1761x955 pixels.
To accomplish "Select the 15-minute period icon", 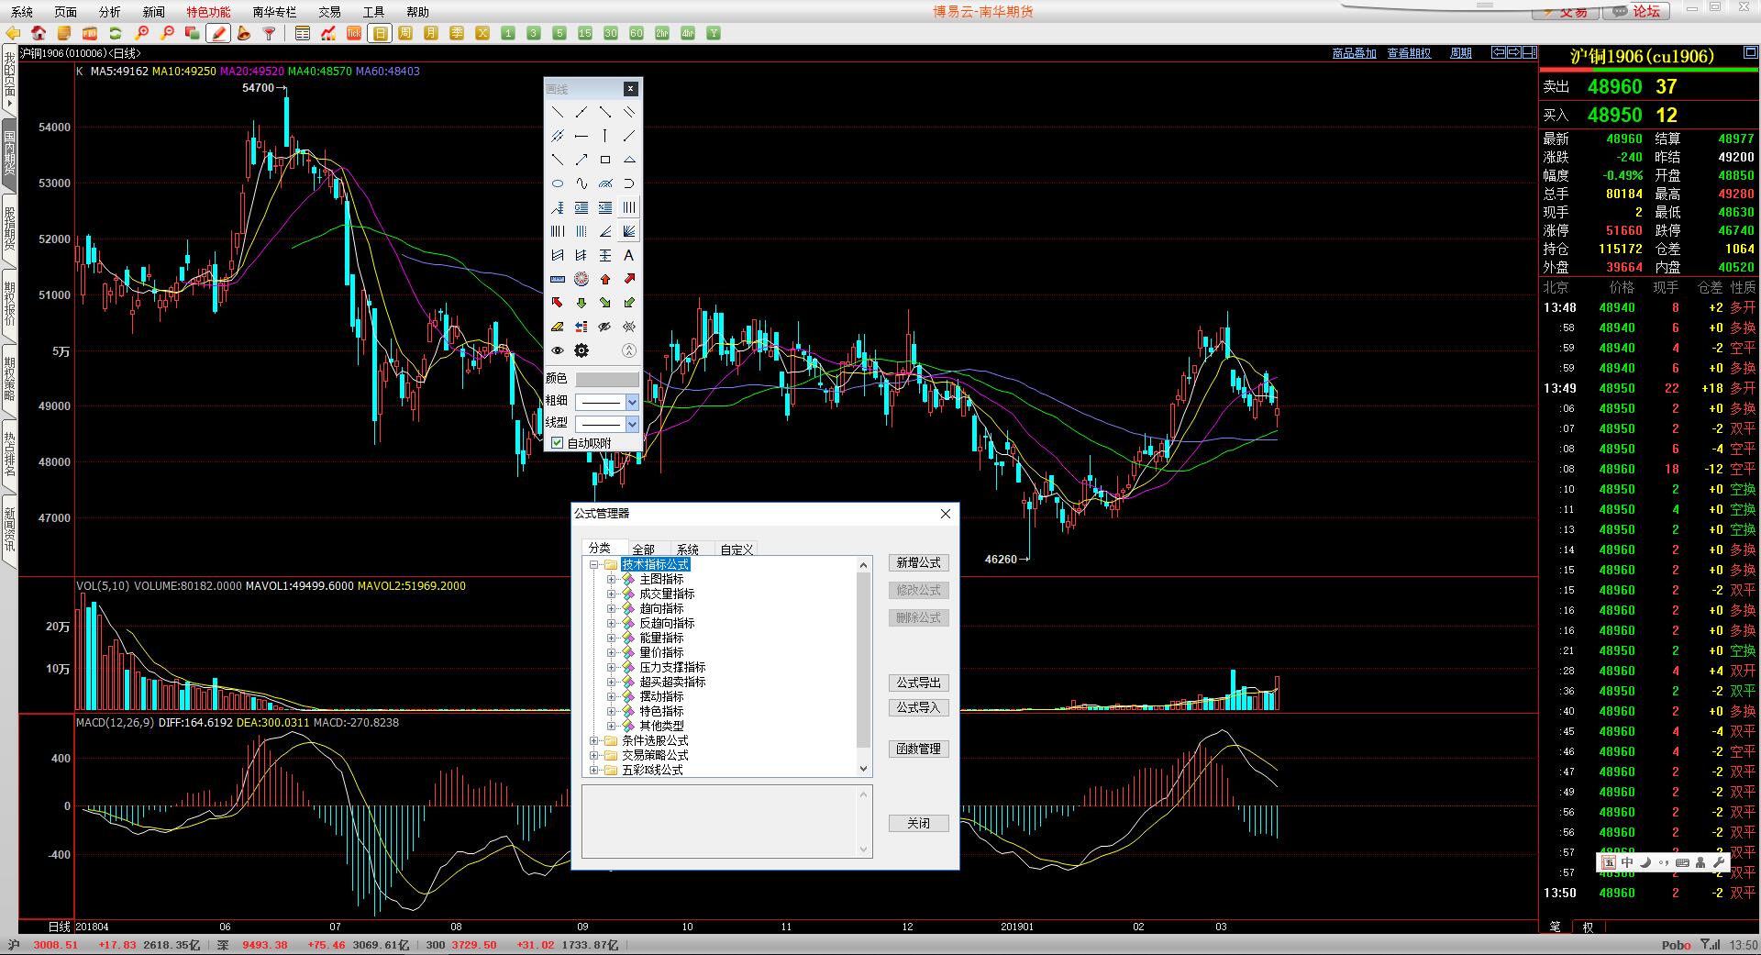I will pyautogui.click(x=585, y=33).
